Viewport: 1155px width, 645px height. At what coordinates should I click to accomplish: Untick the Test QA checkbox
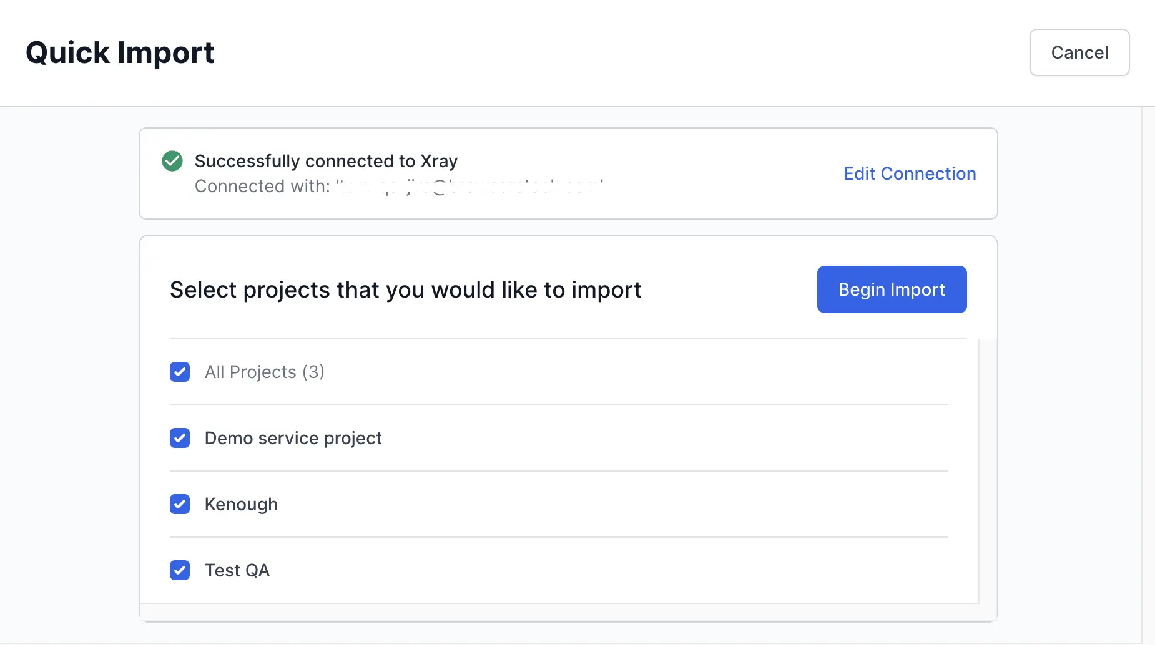point(180,570)
